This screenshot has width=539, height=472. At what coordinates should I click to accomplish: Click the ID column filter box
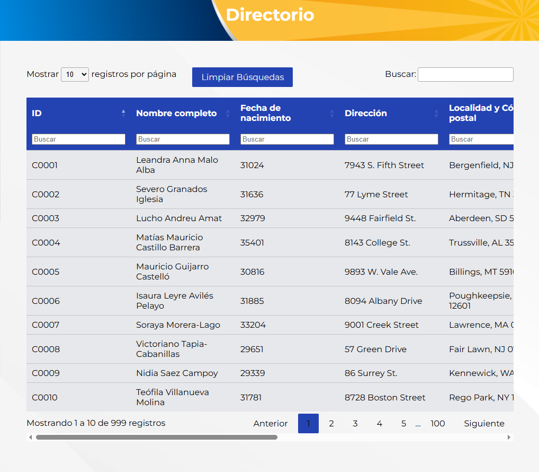(x=78, y=139)
